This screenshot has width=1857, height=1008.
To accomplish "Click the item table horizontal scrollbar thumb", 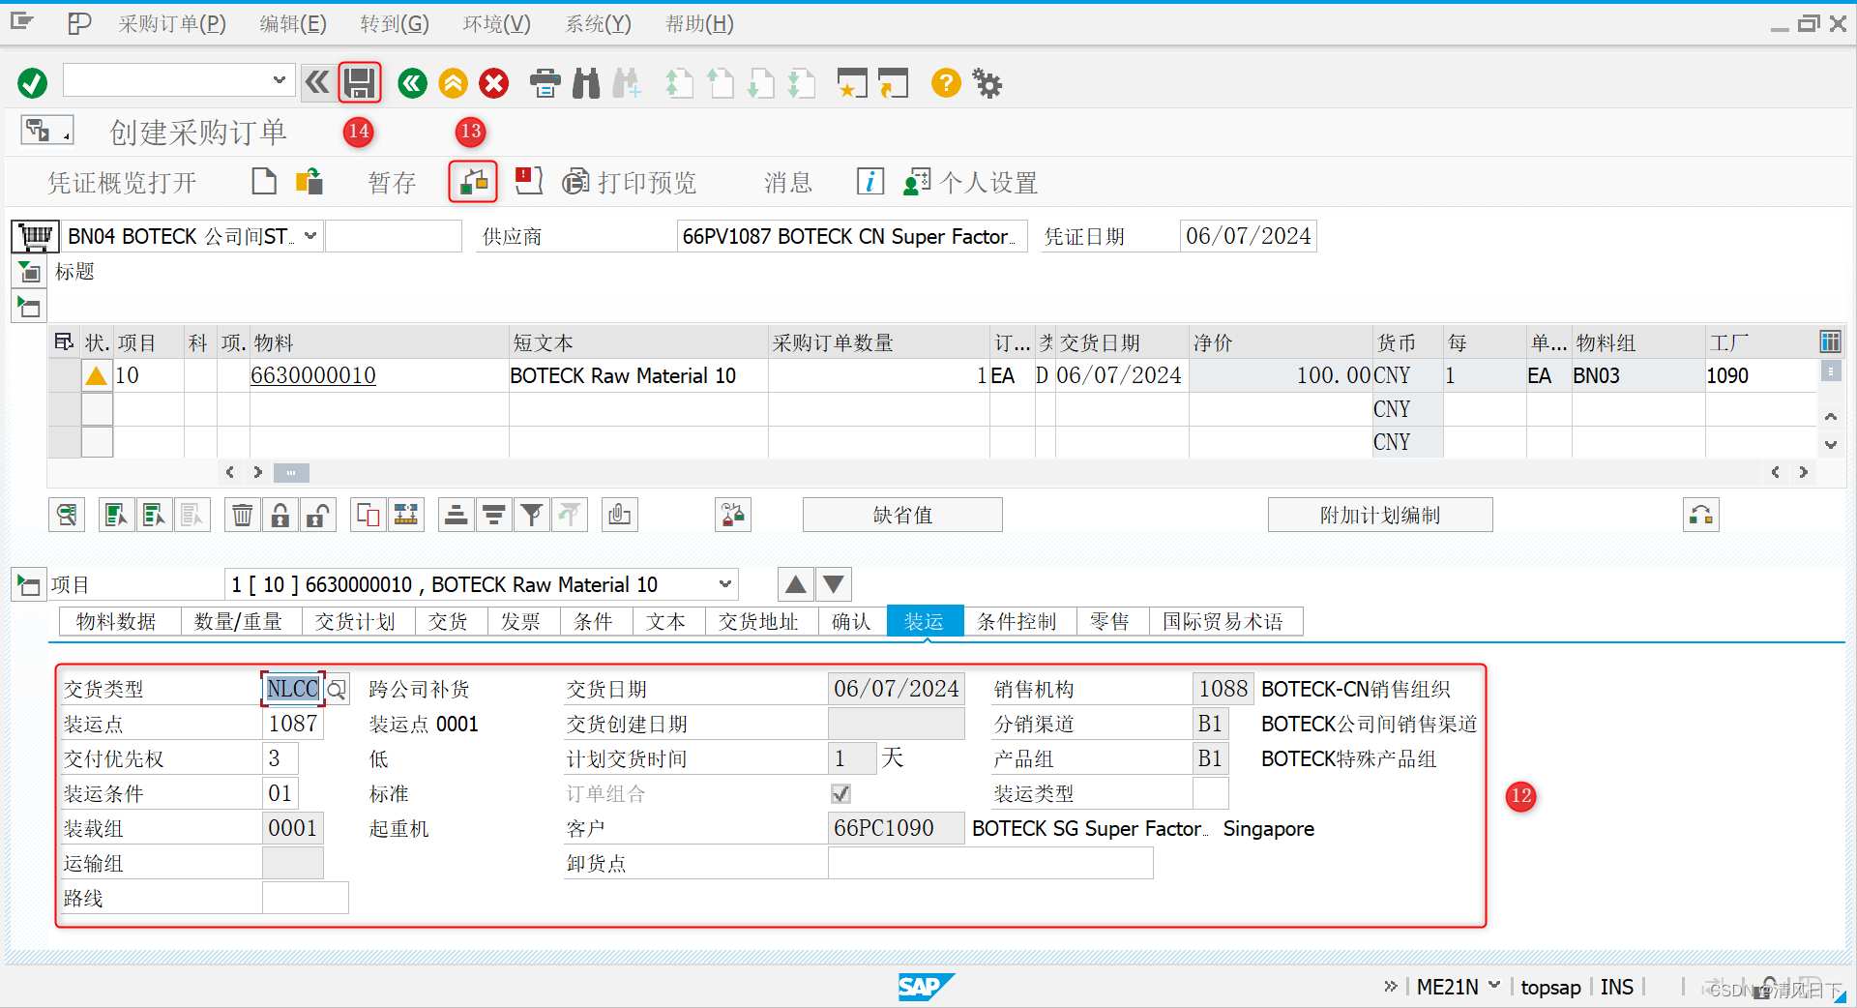I will tap(291, 472).
